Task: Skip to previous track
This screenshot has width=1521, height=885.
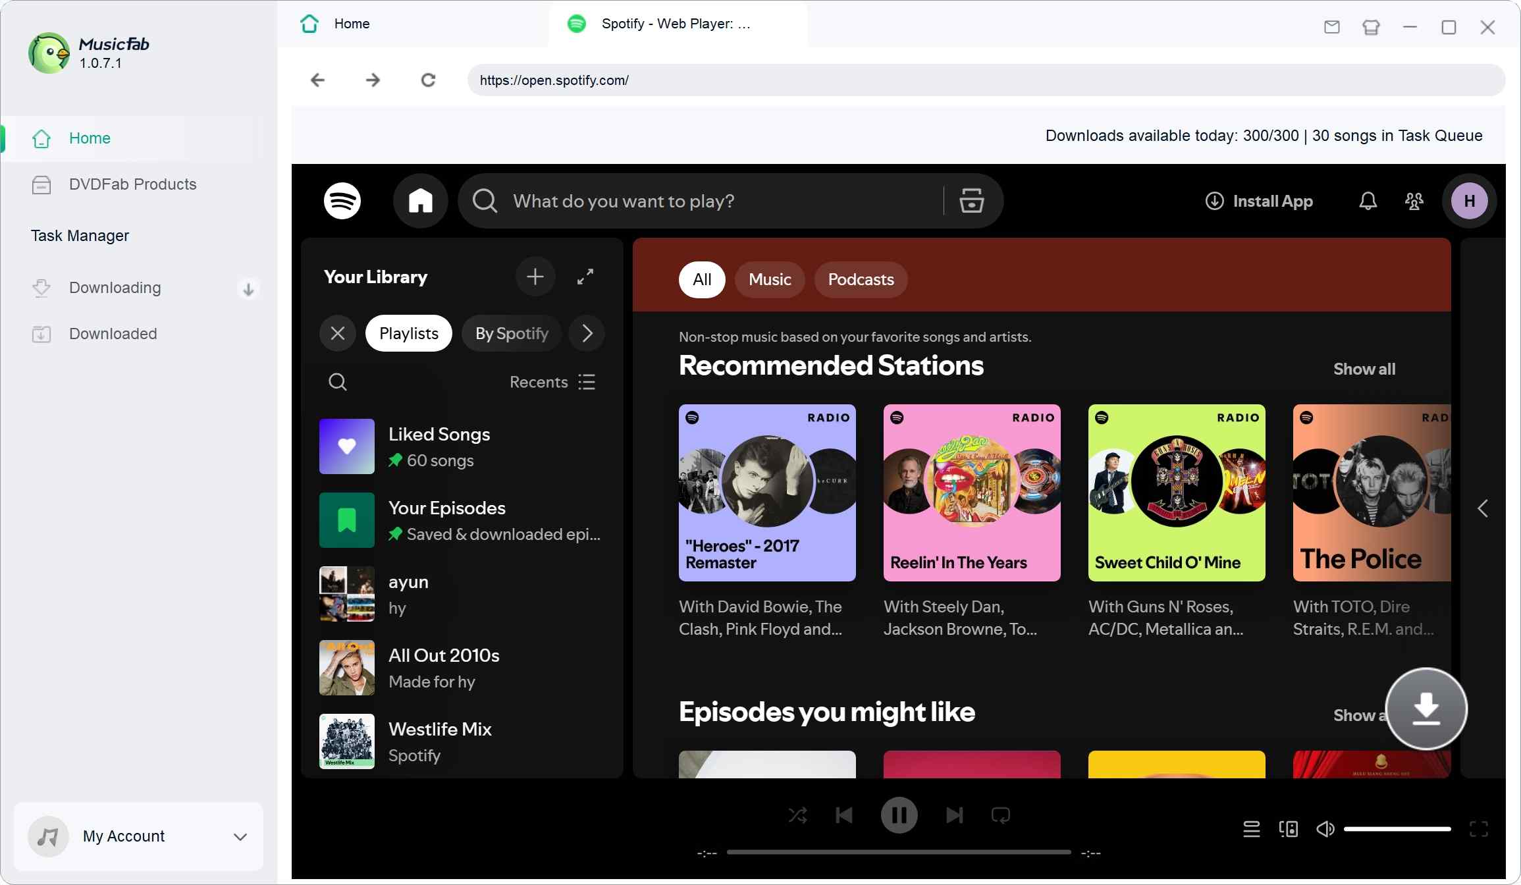Action: click(x=844, y=816)
